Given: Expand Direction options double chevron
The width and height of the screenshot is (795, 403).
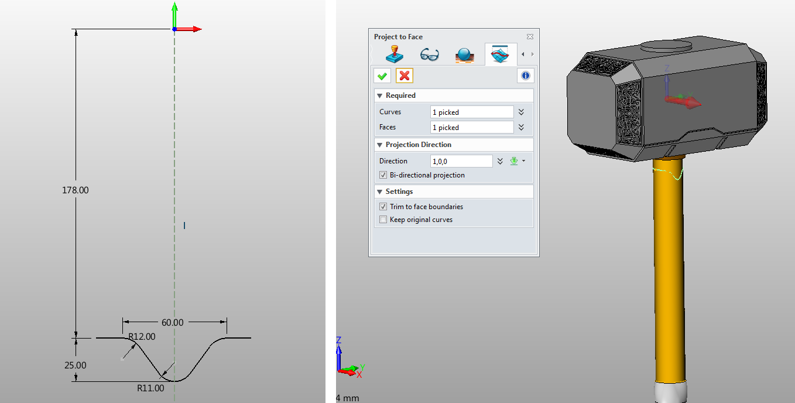Looking at the screenshot, I should click(x=500, y=161).
